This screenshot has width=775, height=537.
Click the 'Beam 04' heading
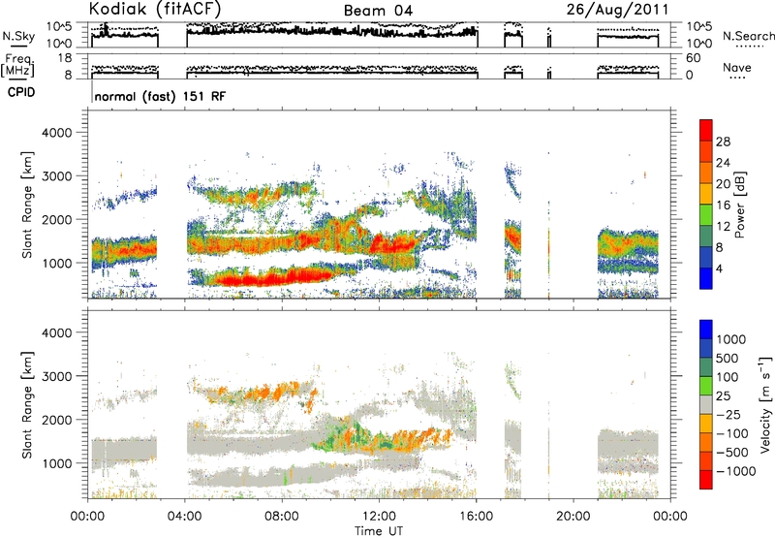378,11
